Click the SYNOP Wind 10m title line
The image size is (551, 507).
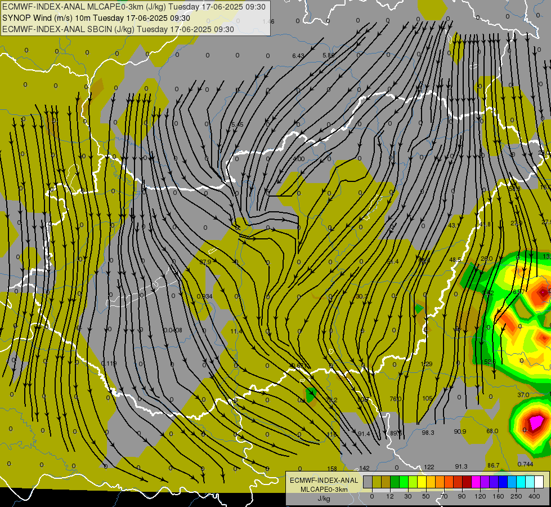click(x=96, y=18)
